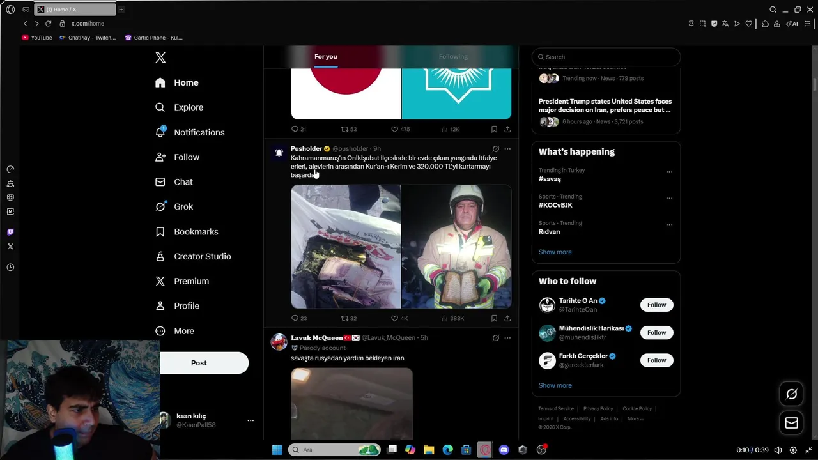Image resolution: width=818 pixels, height=460 pixels.
Task: Like the top post with 475 likes
Action: click(x=400, y=129)
